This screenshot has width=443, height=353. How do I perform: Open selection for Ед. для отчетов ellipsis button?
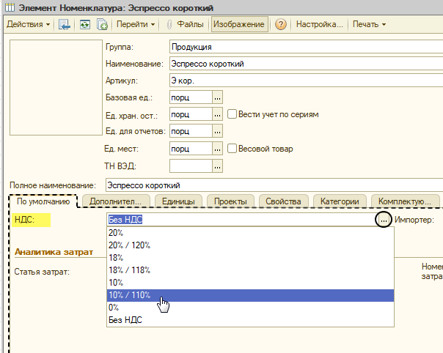[x=217, y=131]
